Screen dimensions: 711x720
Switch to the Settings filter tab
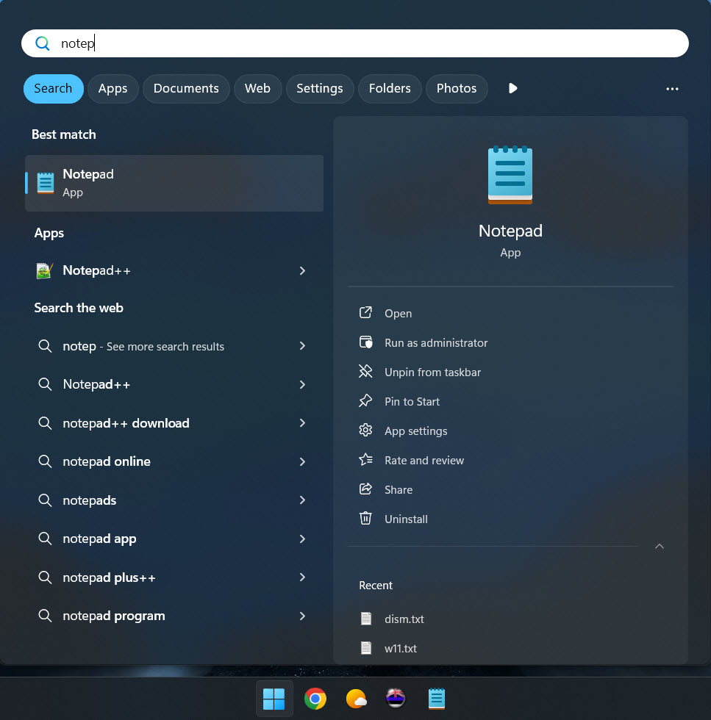click(320, 89)
